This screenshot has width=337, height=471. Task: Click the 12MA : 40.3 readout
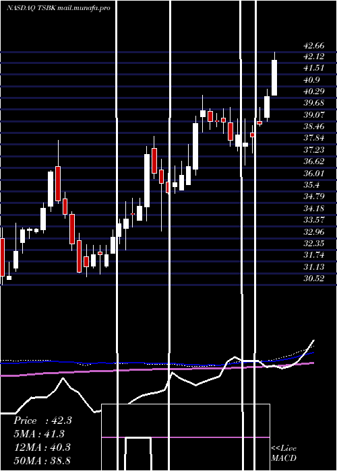[x=42, y=447]
